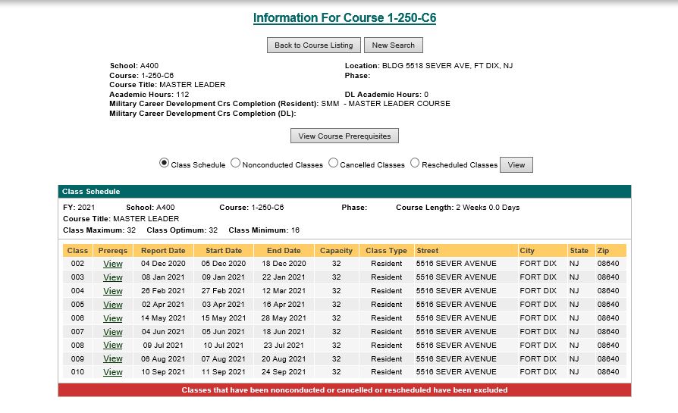The height and width of the screenshot is (413, 678).
Task: Click start date 09 Jan 2021
Action: pos(224,277)
